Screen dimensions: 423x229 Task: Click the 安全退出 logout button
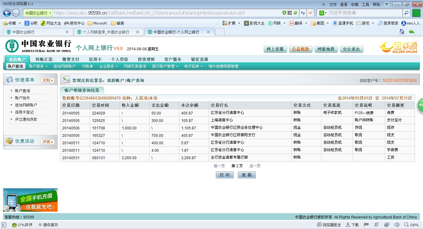(x=351, y=49)
